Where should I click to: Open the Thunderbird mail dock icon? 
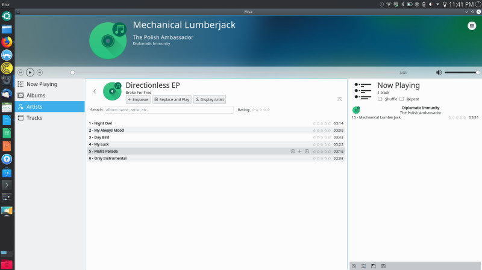point(7,94)
